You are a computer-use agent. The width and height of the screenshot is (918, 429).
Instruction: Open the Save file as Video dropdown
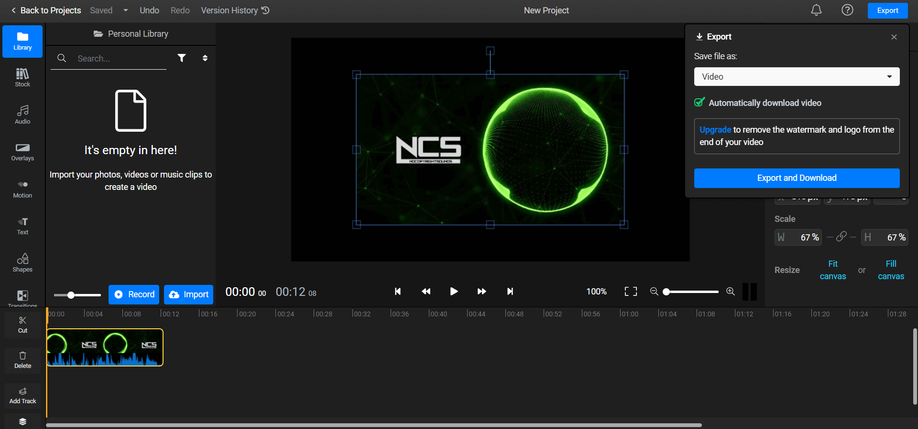[797, 77]
